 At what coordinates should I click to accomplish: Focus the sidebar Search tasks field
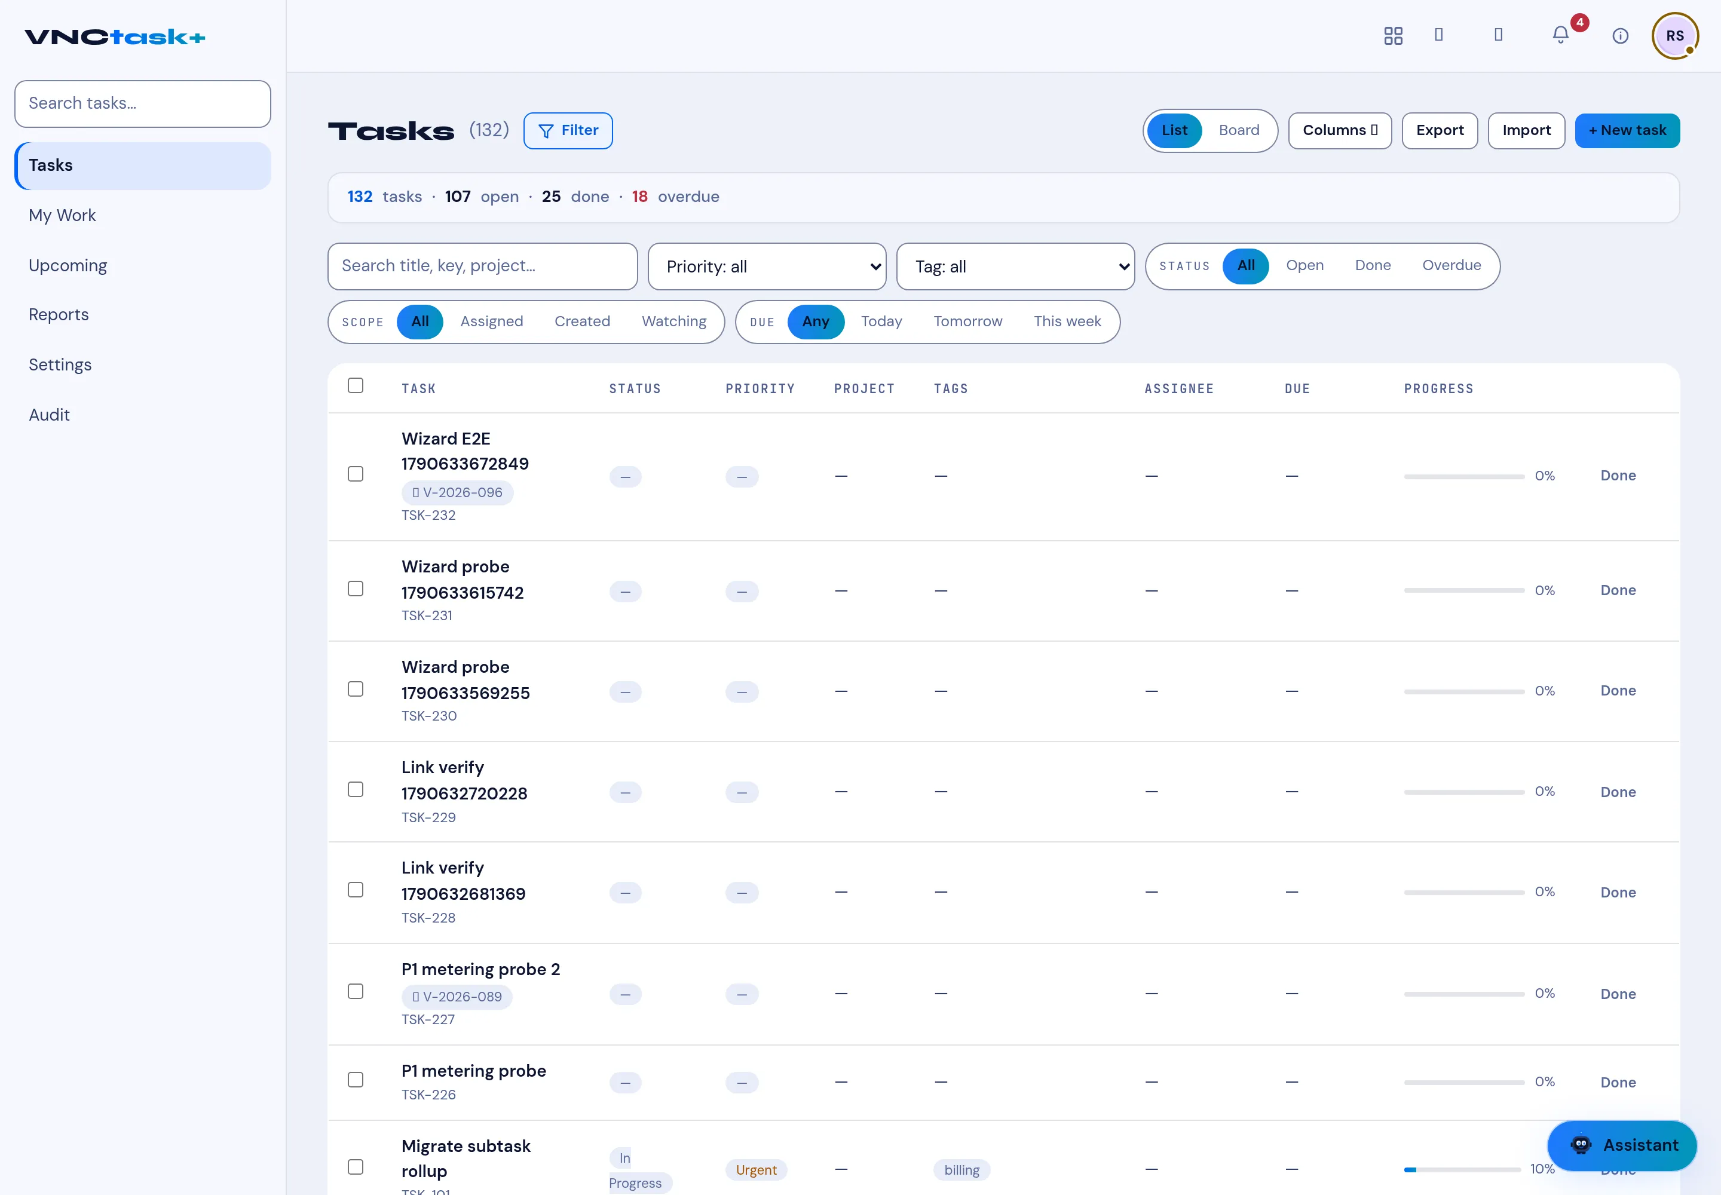tap(142, 104)
